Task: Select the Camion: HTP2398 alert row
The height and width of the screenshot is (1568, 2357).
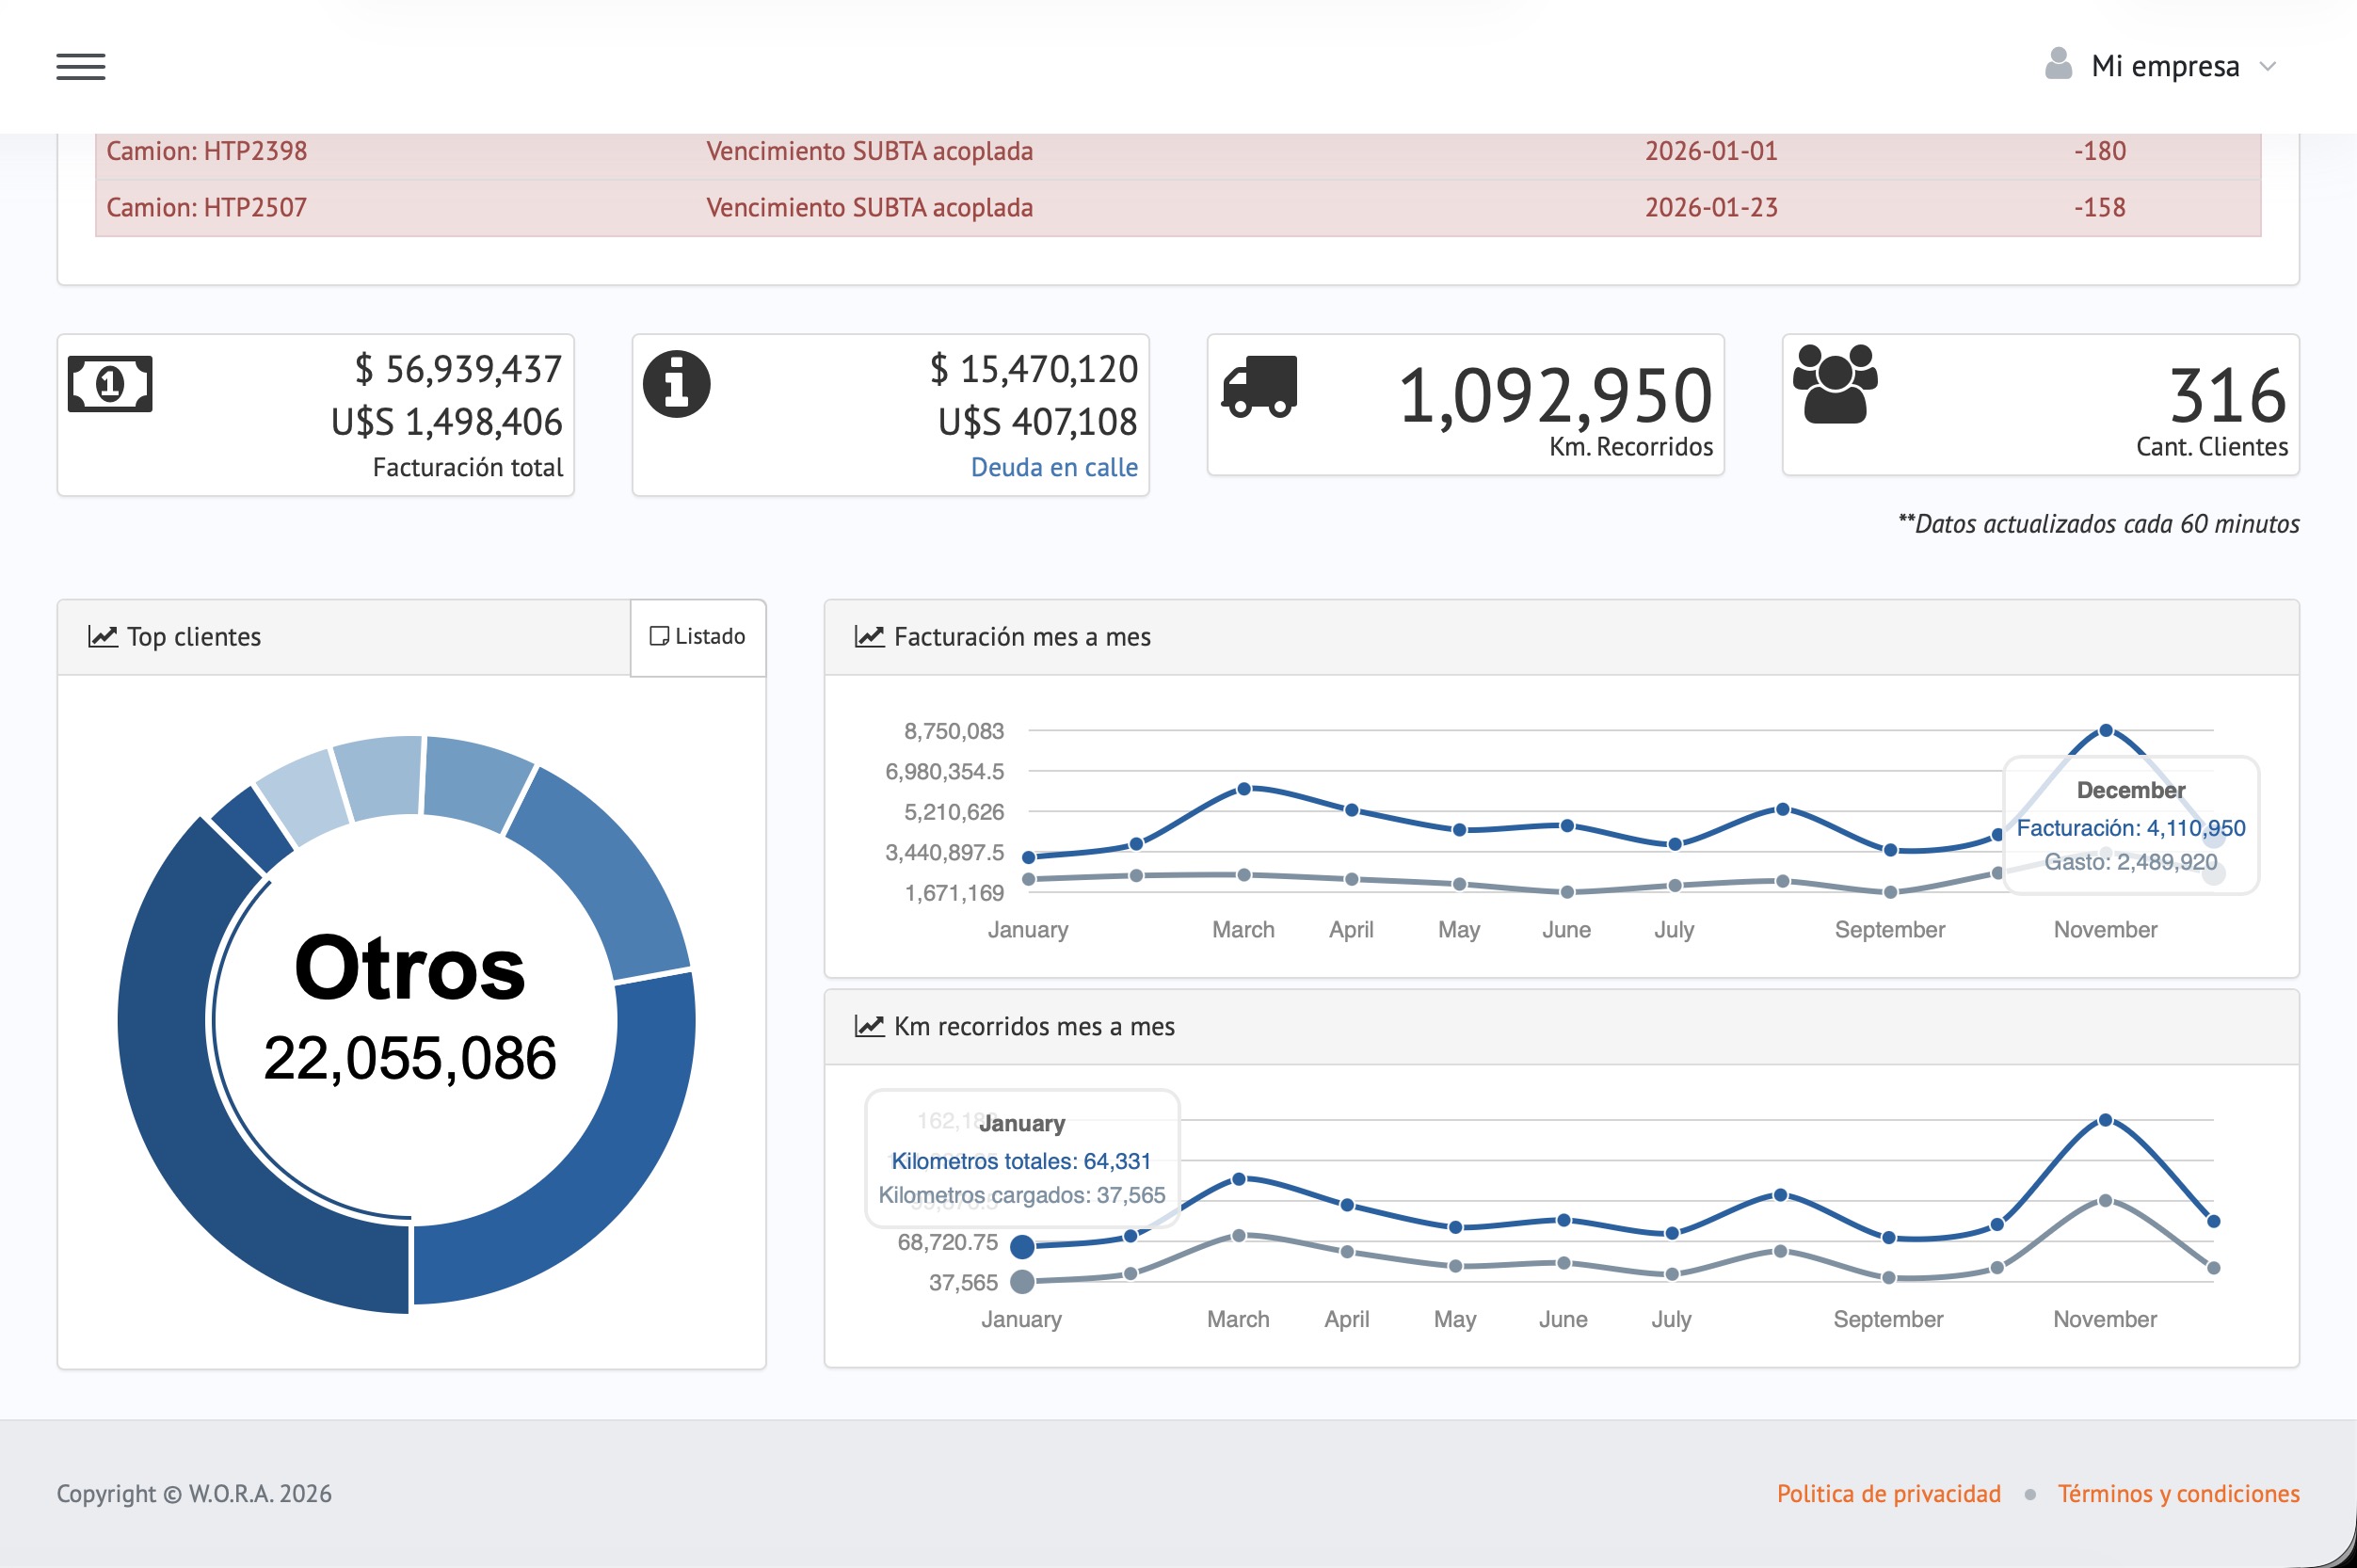Action: pos(1178,152)
